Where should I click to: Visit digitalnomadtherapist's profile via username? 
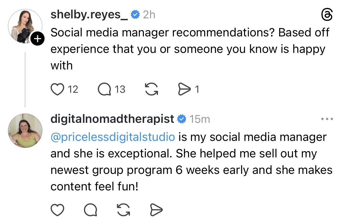[x=112, y=119]
